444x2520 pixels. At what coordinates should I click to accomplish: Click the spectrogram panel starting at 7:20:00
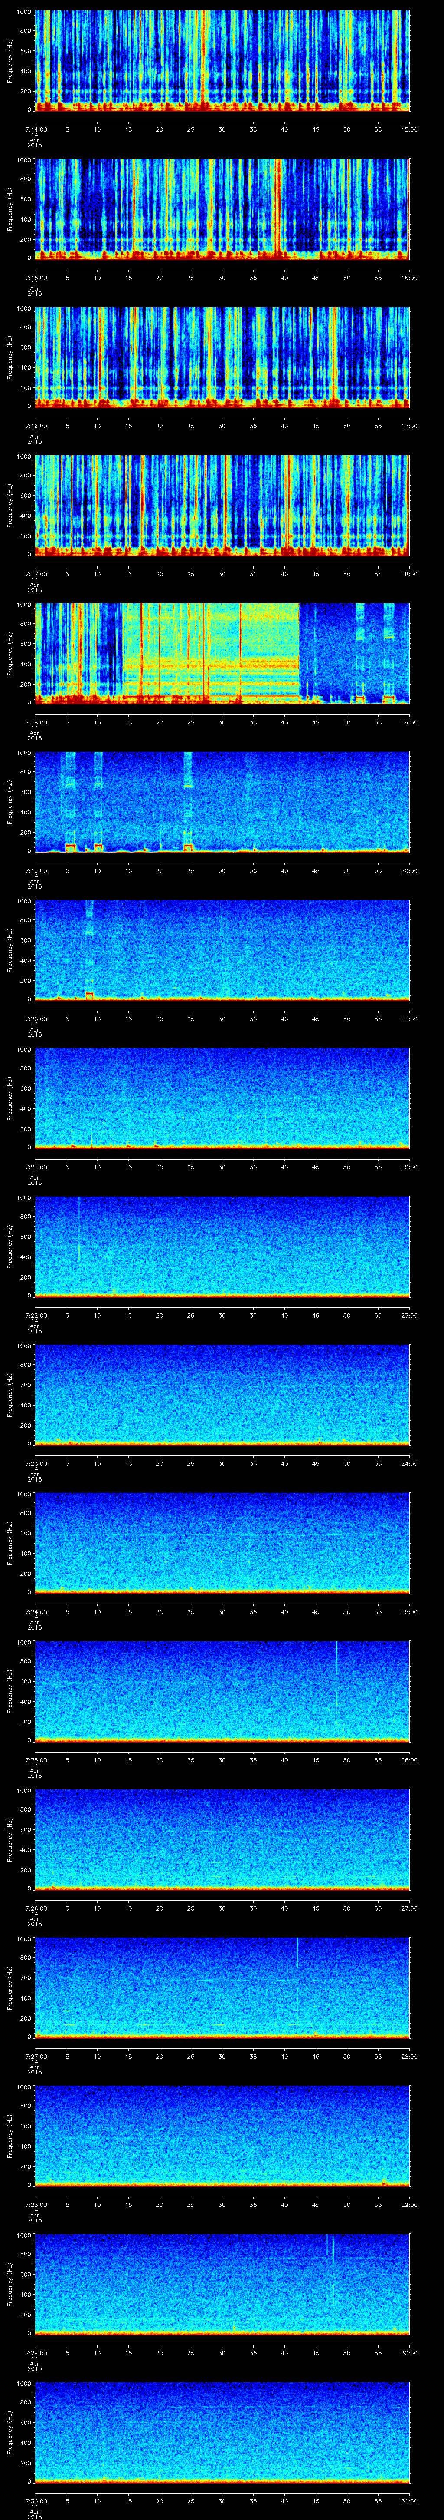[222, 950]
